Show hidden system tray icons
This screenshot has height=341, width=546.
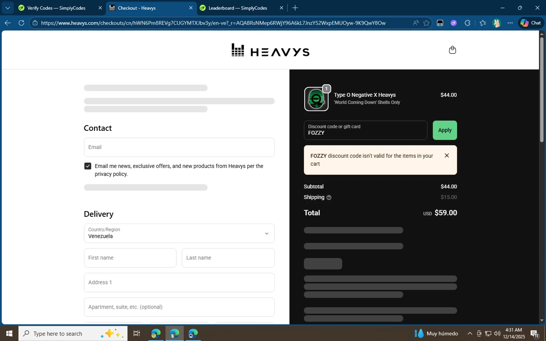coord(470,333)
